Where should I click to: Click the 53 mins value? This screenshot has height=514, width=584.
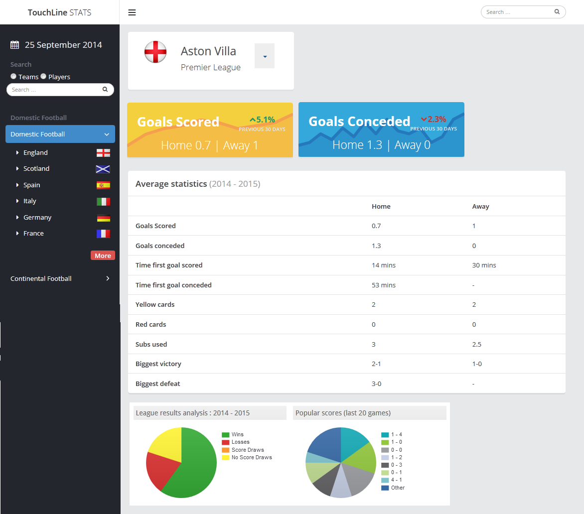[384, 285]
